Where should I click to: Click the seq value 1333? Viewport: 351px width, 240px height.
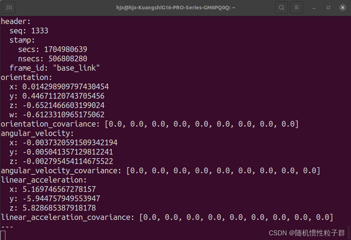40,30
